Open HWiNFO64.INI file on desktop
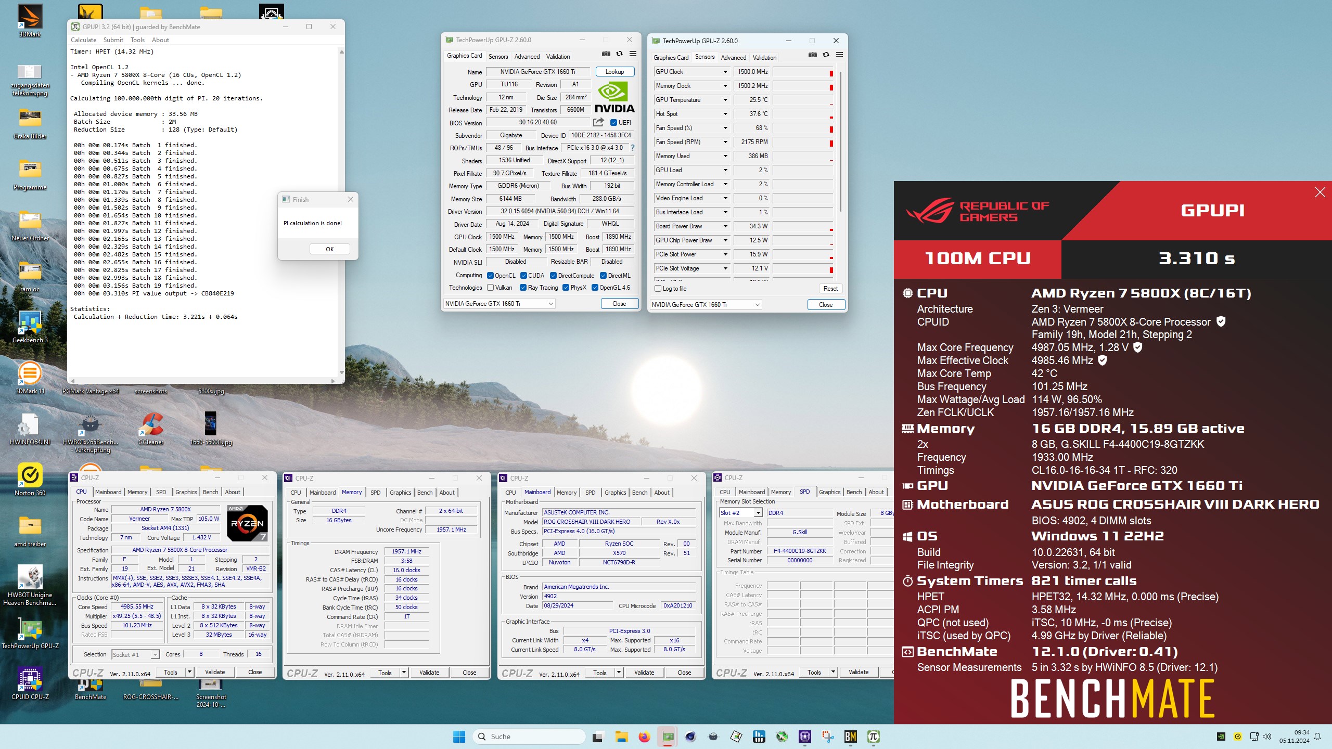Viewport: 1332px width, 749px height. [30, 429]
